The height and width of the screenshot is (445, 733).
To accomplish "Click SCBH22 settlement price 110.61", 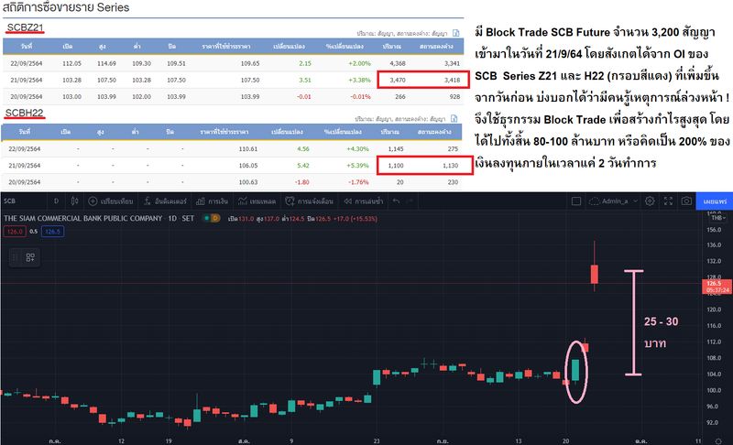I will click(248, 148).
